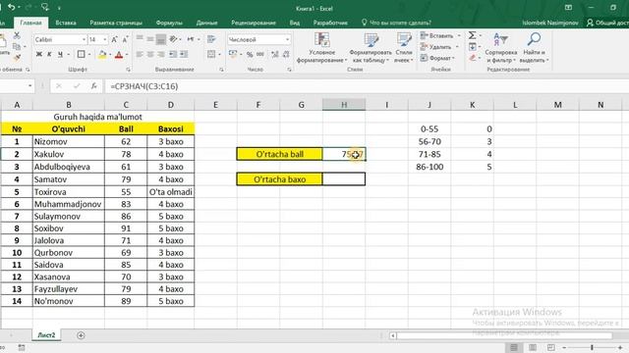The height and width of the screenshot is (353, 629).
Task: Click the increase decimal icon
Action: click(275, 54)
